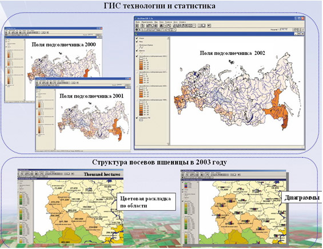Viewport: 323px width, 249px height.
Task: Enable the unchecked line theme below Реки in the 2002 legend
Action: 137,45
